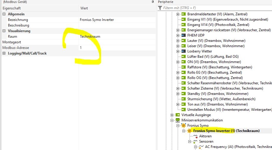Click the blue Loxberry Wetter icon
Screen dimensions: 272x150
tap(184, 51)
